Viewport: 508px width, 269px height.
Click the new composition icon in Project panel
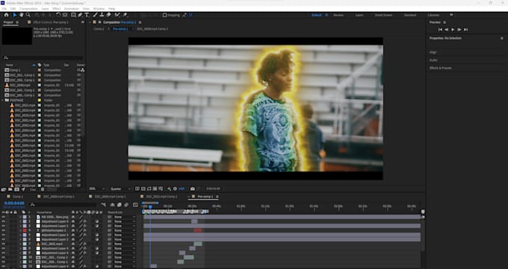[x=17, y=189]
